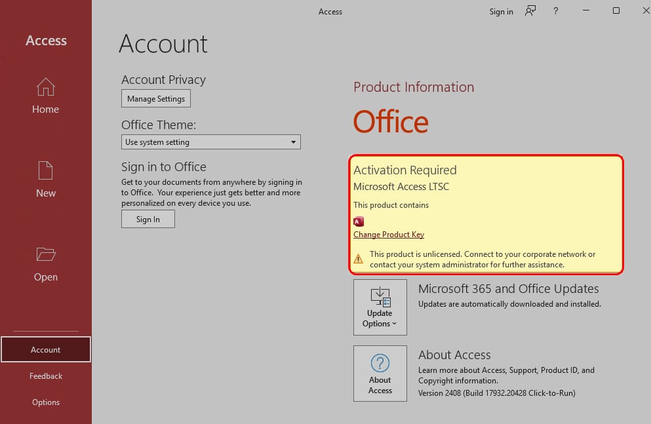Click the Microsoft 365 and Office Updates heading

(508, 288)
